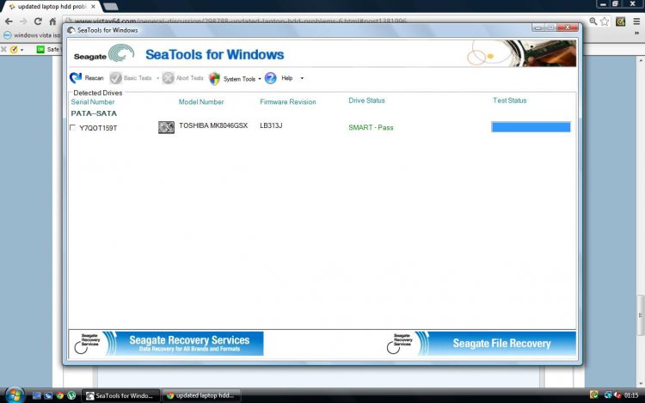Image resolution: width=645 pixels, height=403 pixels.
Task: Expand the Basic Tests dropdown arrow
Action: tap(157, 78)
